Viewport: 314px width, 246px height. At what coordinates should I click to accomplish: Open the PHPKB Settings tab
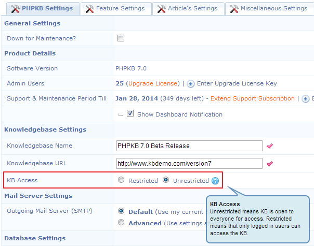pyautogui.click(x=43, y=9)
